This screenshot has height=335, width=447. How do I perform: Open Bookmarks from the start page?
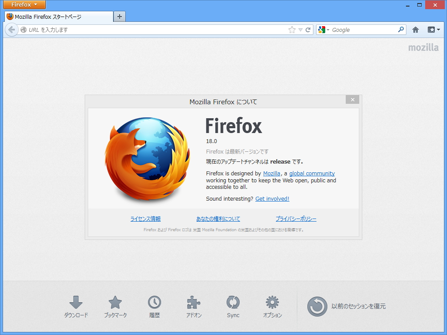coord(115,302)
